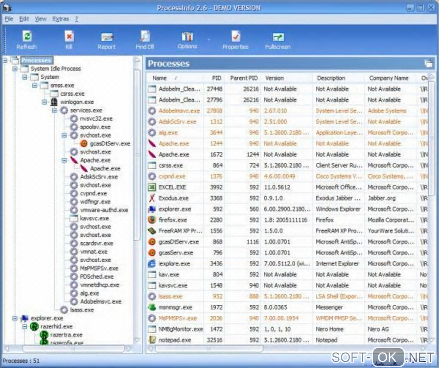Collapse the winlogon.exe tree node
Screen dimensions: 439x368
point(44,102)
